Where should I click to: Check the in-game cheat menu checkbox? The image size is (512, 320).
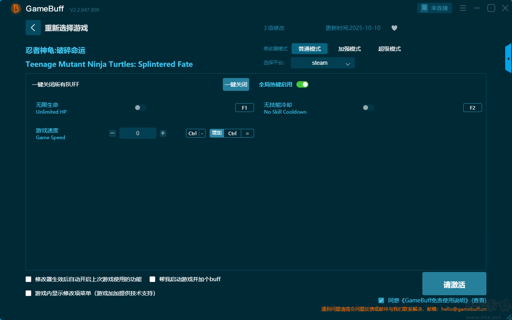point(28,293)
